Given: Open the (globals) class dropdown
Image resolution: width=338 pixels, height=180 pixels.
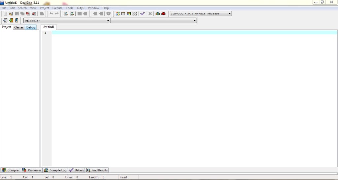Looking at the screenshot, I should [108, 21].
